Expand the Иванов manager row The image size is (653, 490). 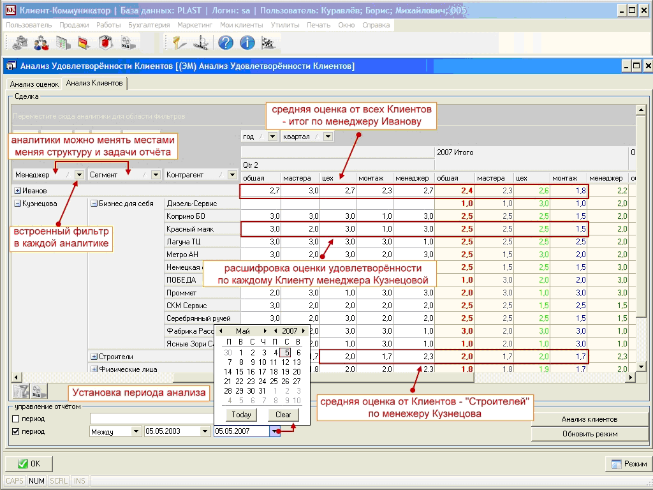pos(17,191)
